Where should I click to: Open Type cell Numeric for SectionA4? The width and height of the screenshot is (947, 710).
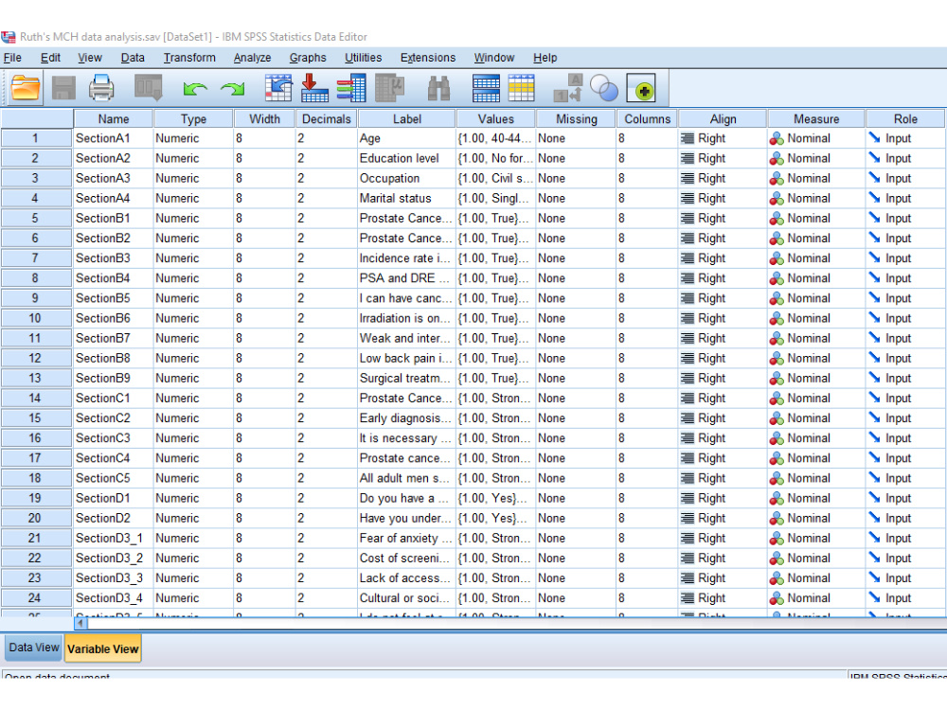(193, 198)
